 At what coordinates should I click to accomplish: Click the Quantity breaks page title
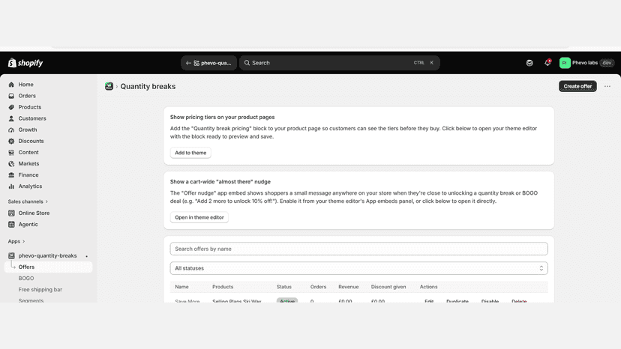(148, 86)
